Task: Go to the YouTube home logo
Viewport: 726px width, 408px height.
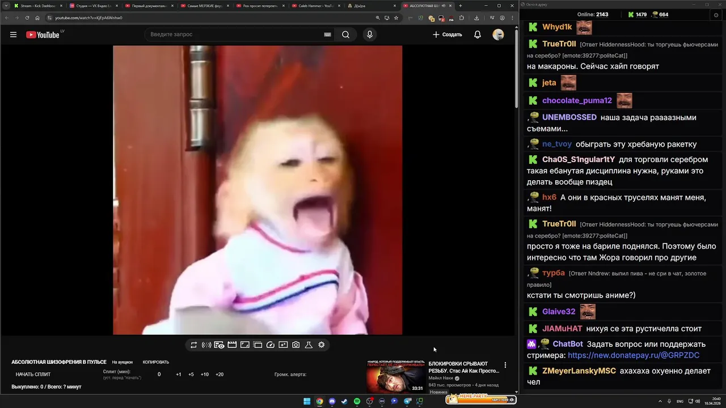Action: (43, 35)
